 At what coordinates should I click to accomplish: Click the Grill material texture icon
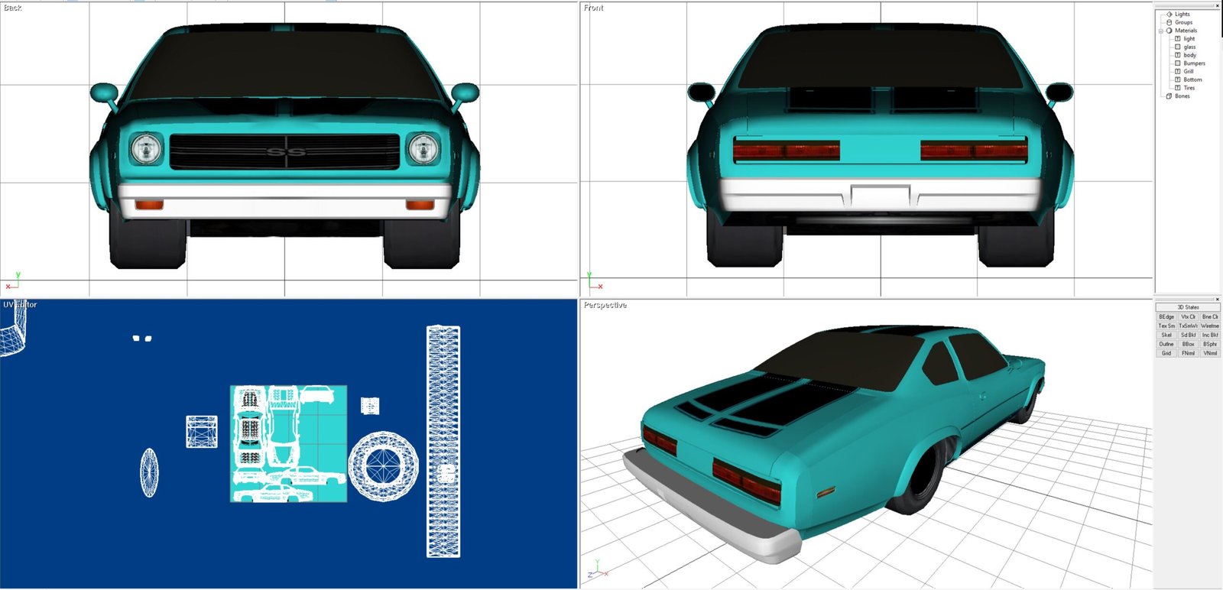1177,71
